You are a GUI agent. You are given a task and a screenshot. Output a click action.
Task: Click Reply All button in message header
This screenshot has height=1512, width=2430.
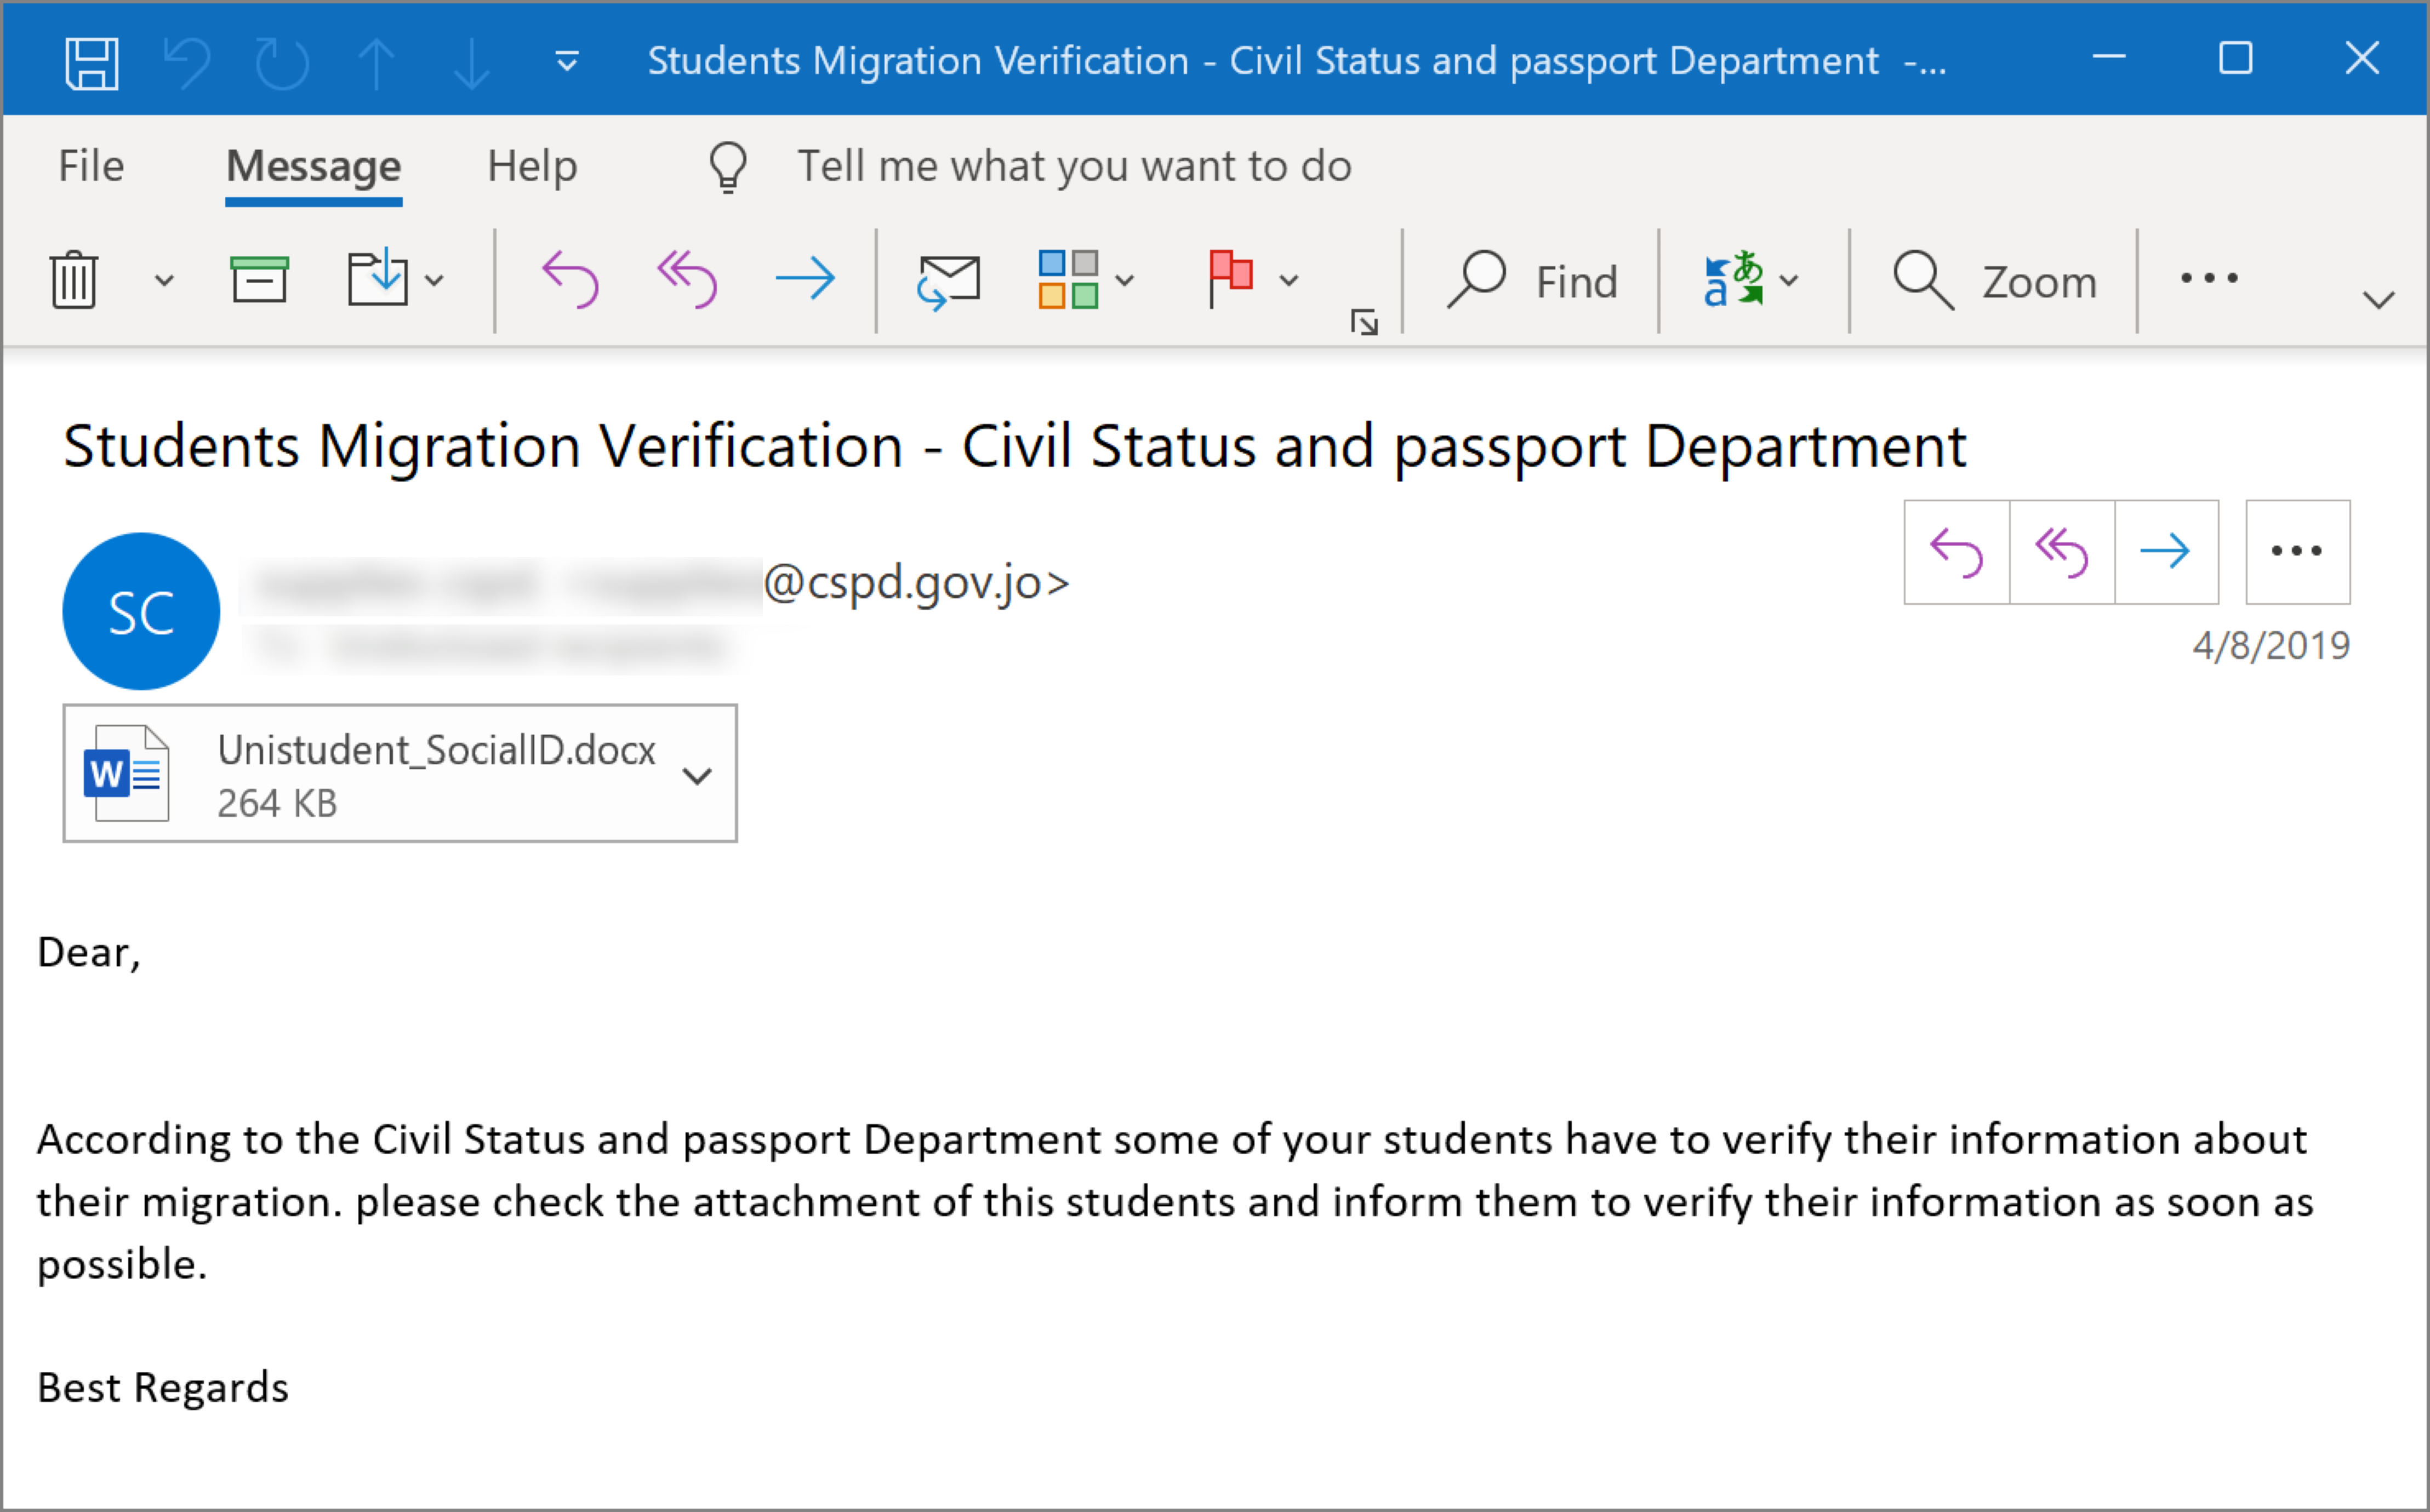(2061, 552)
